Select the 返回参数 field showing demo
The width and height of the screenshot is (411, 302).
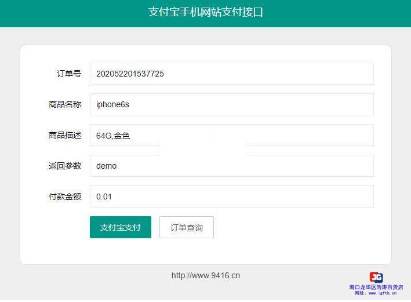pyautogui.click(x=231, y=166)
